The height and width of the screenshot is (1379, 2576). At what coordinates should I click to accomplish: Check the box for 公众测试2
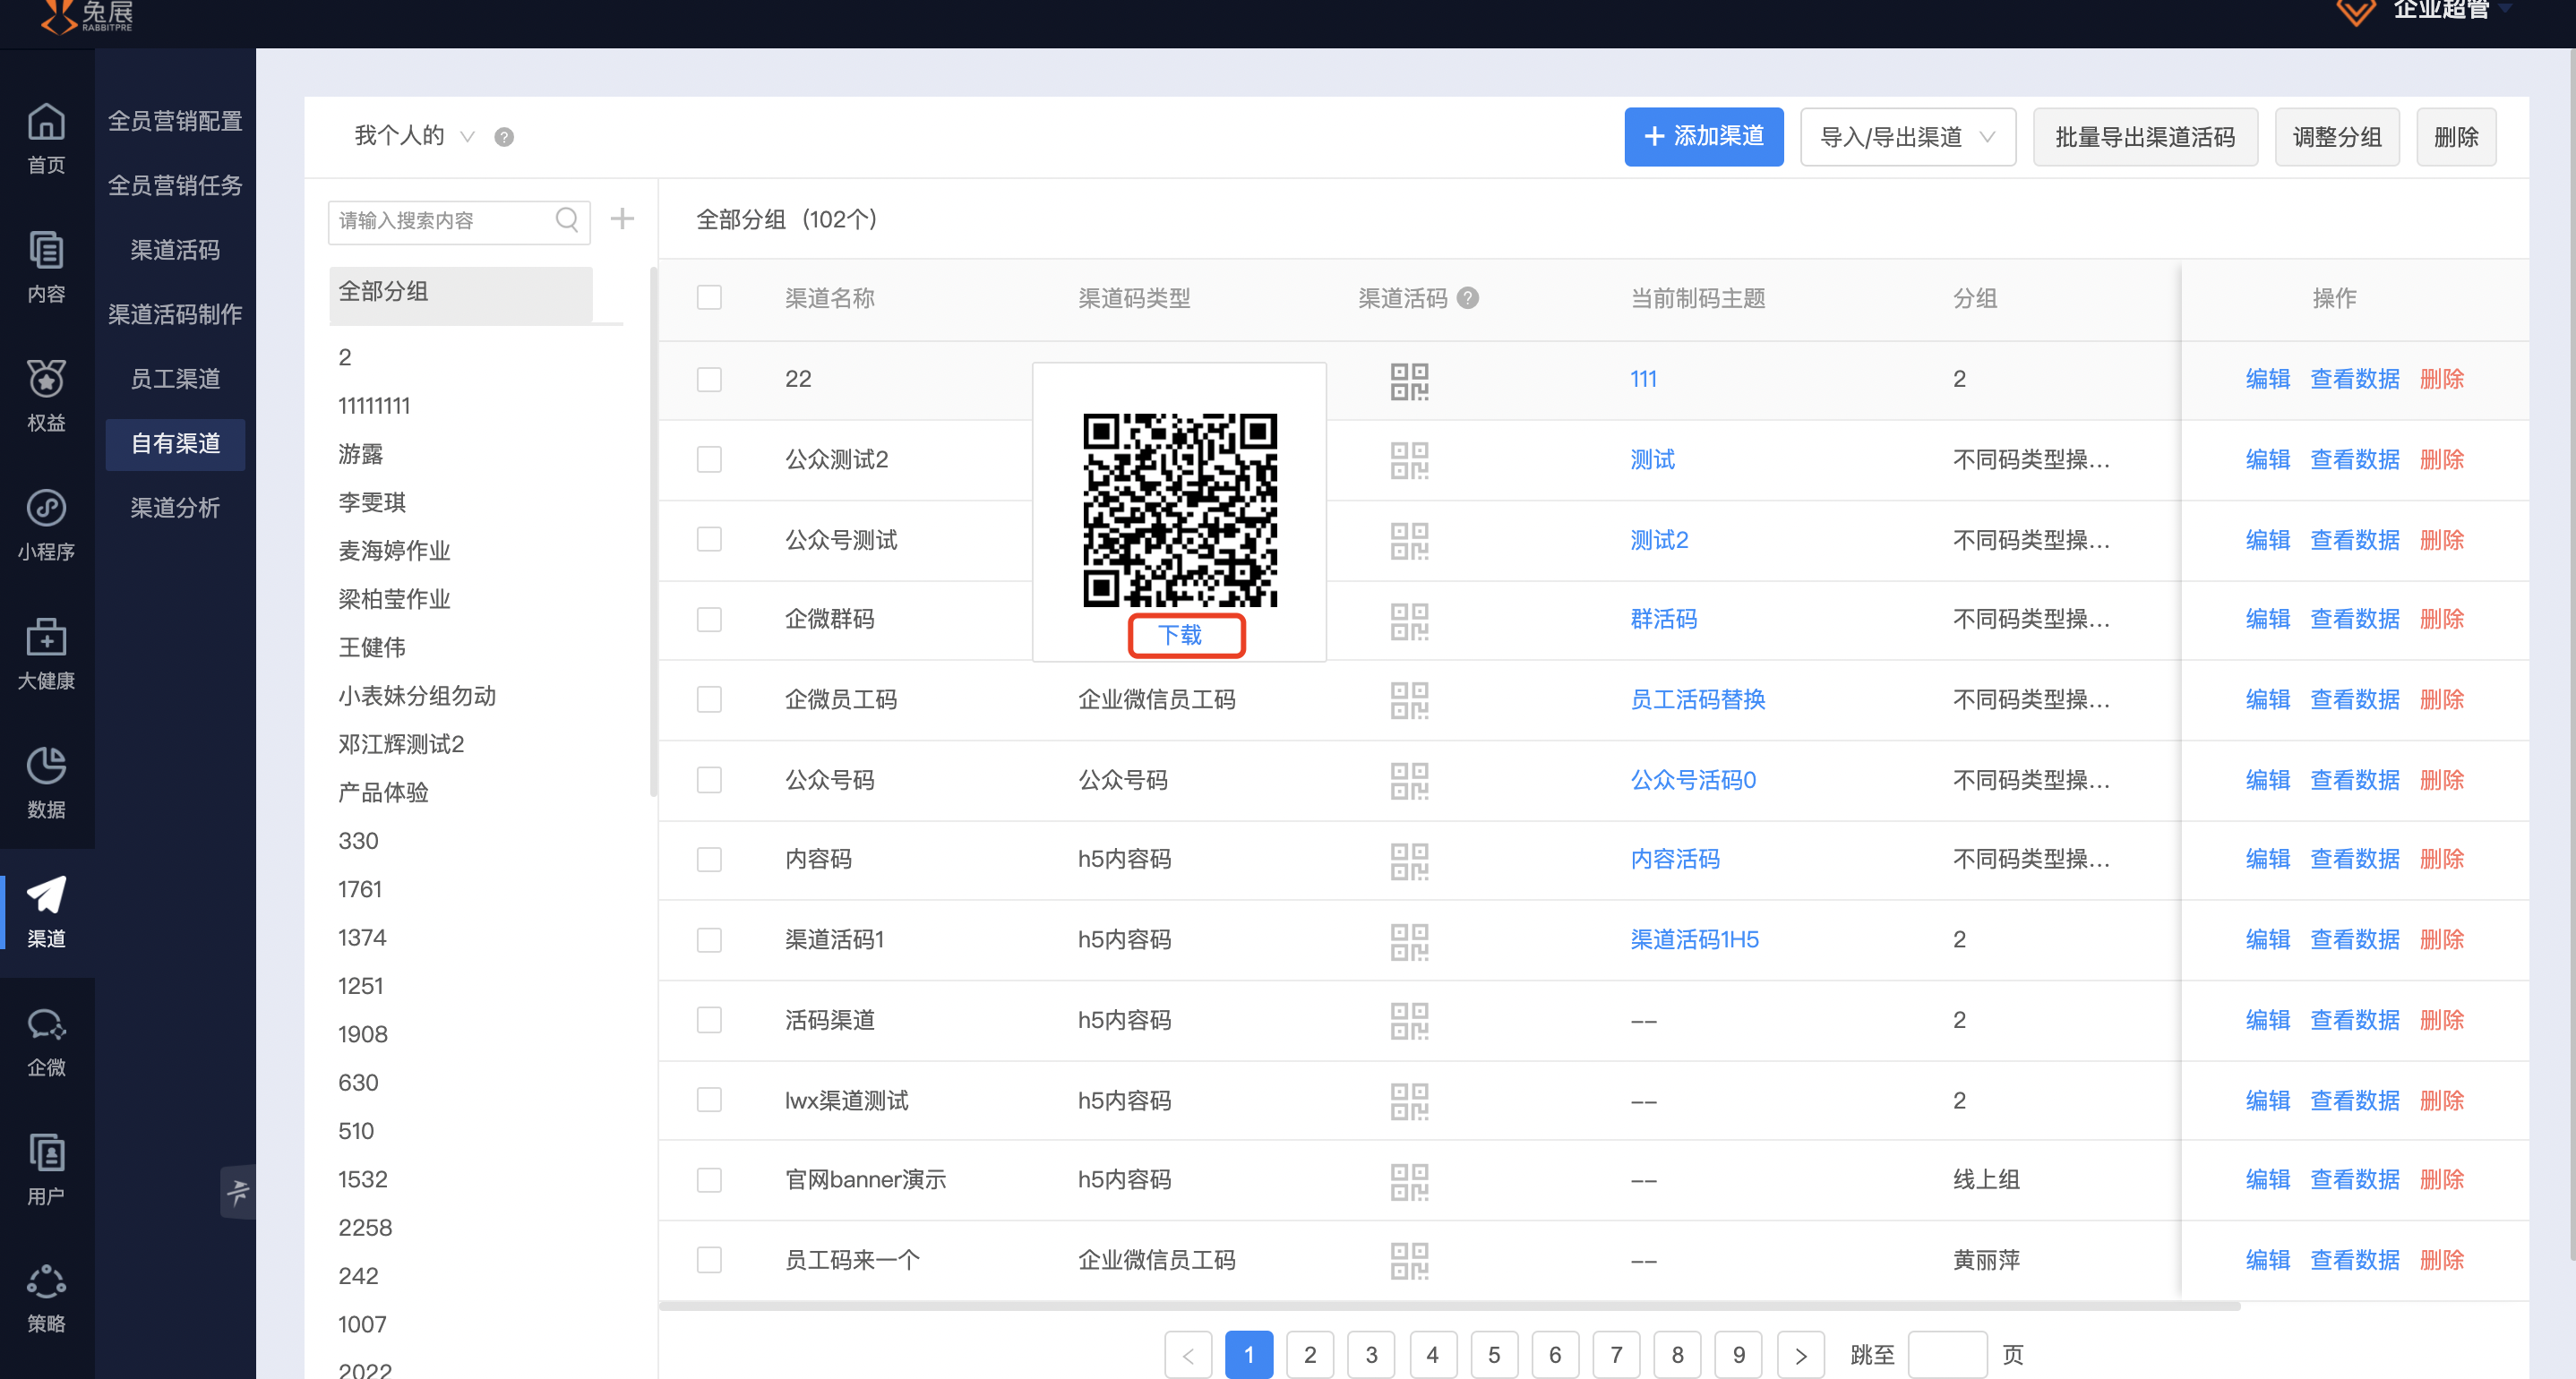pos(709,459)
